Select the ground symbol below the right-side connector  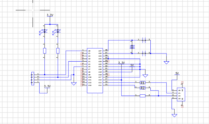pyautogui.click(x=174, y=115)
